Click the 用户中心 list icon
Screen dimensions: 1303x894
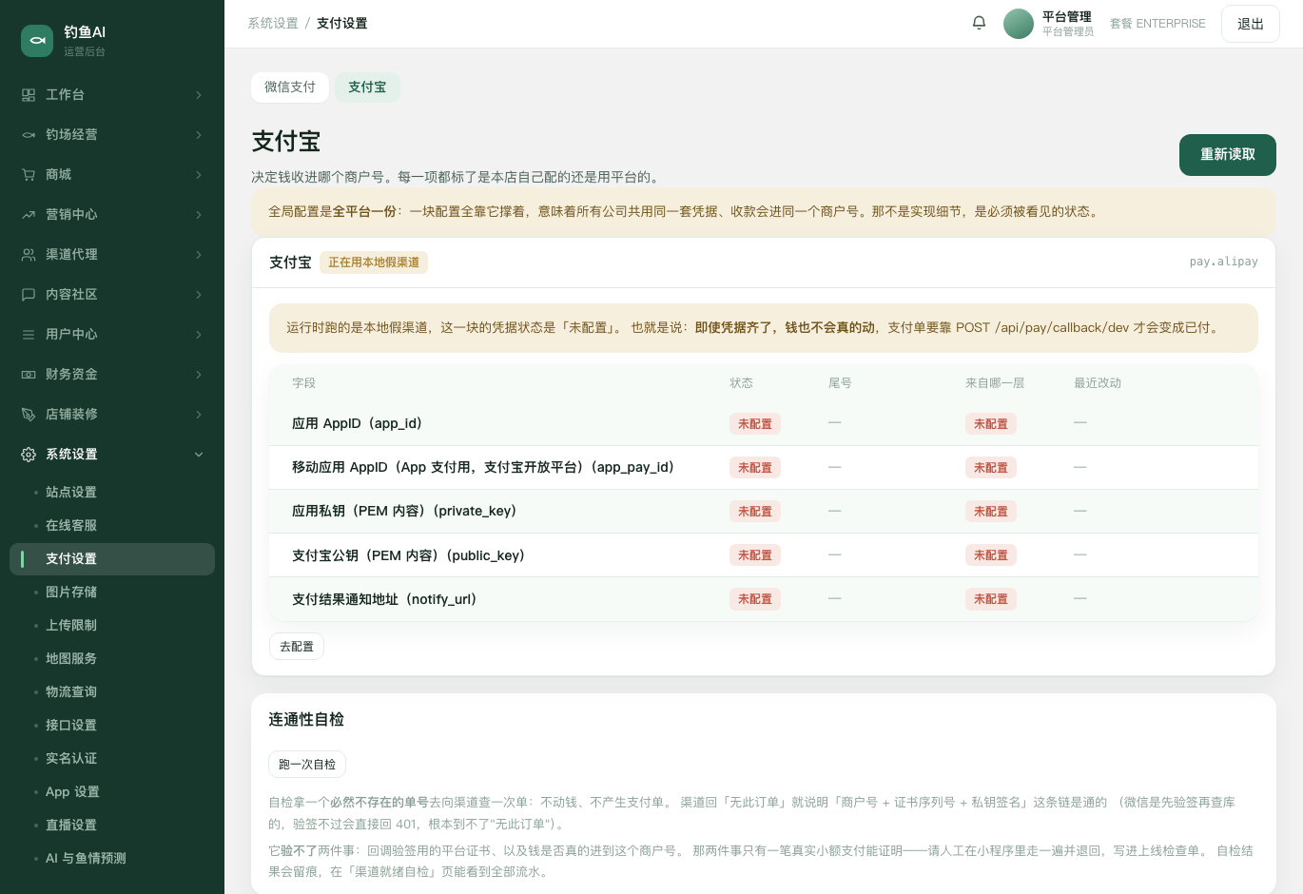point(29,335)
